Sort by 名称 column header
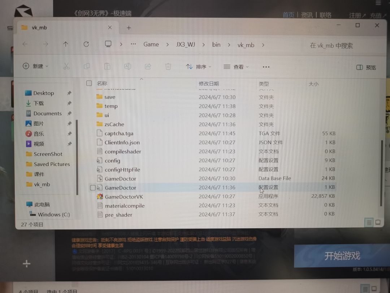The height and width of the screenshot is (293, 390). (102, 83)
